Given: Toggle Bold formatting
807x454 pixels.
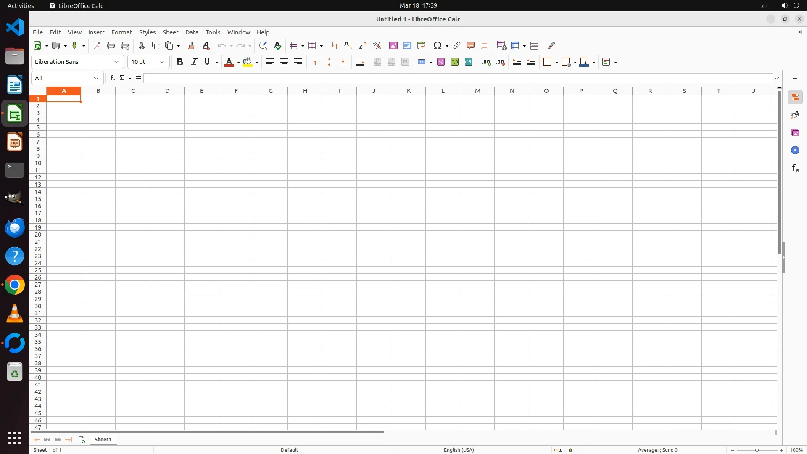Looking at the screenshot, I should (180, 62).
